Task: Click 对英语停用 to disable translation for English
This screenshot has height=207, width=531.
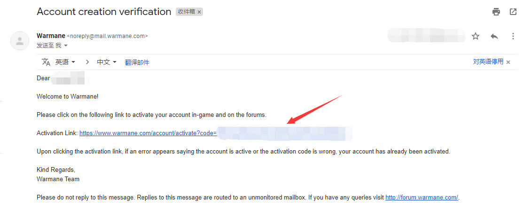Action: [488, 62]
